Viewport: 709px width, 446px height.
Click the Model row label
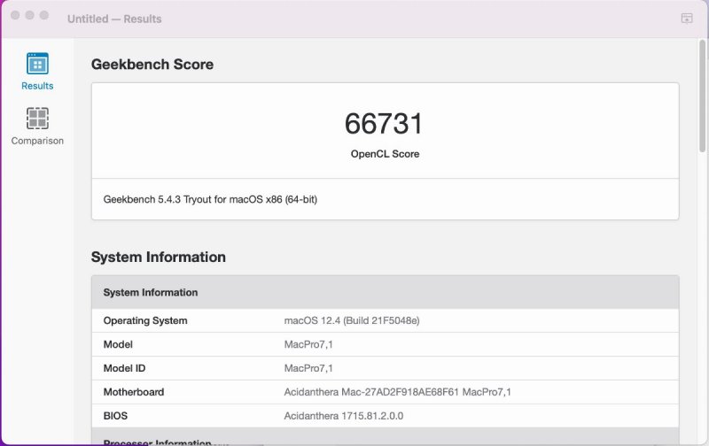(118, 344)
